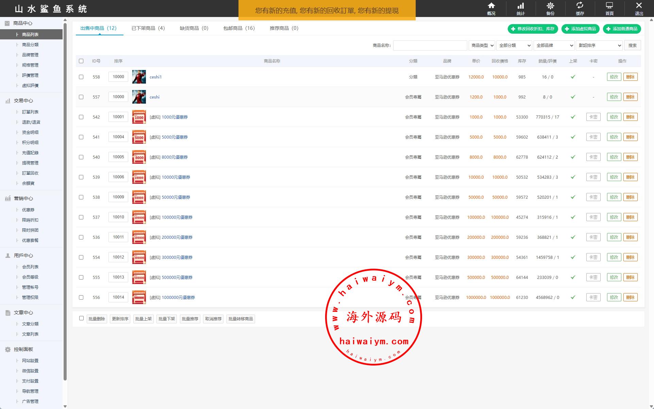Image resolution: width=654 pixels, height=409 pixels.
Task: Click the 备份 backup gear icon
Action: pos(550,6)
